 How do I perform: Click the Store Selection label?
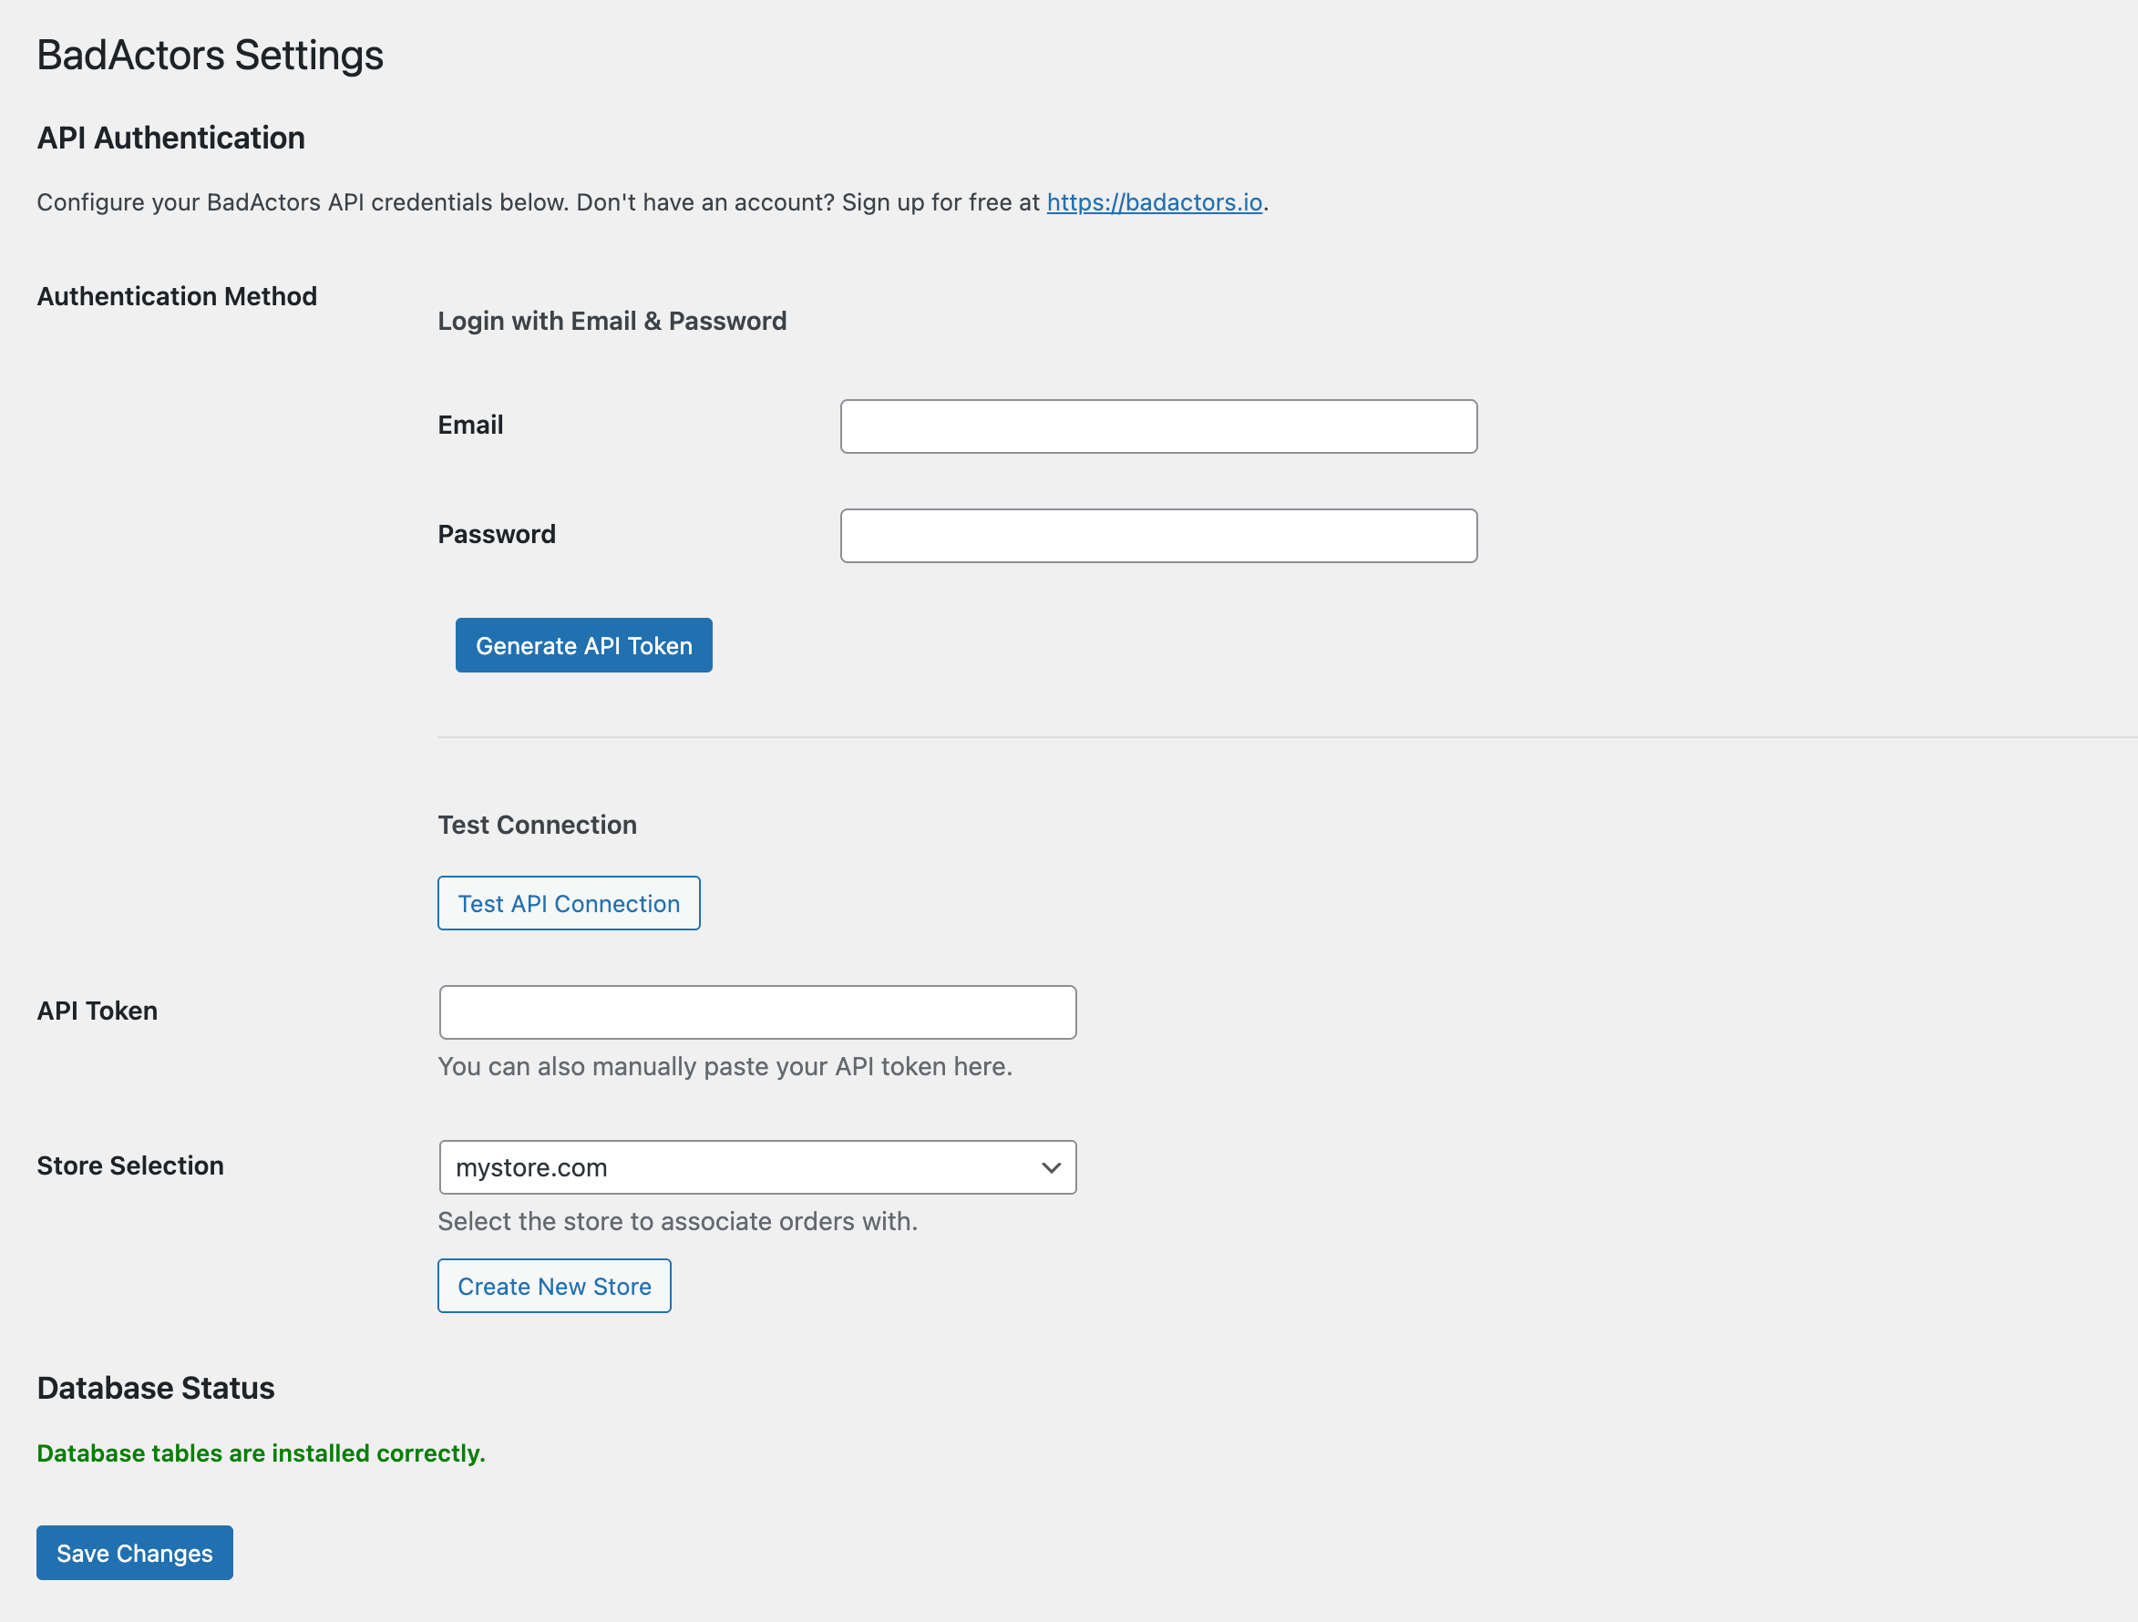coord(129,1165)
